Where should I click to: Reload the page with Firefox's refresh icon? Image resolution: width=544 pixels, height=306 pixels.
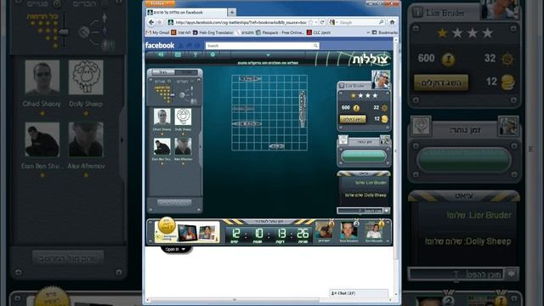322,22
